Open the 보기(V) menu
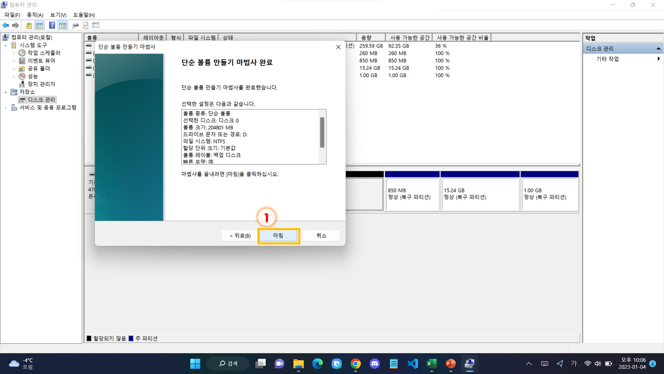Image resolution: width=664 pixels, height=374 pixels. (58, 15)
